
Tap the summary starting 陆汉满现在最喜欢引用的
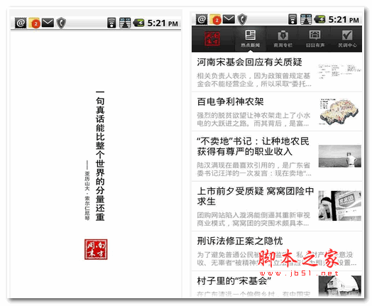click(254, 169)
